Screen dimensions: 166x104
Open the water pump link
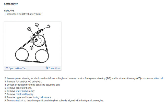[22, 91]
